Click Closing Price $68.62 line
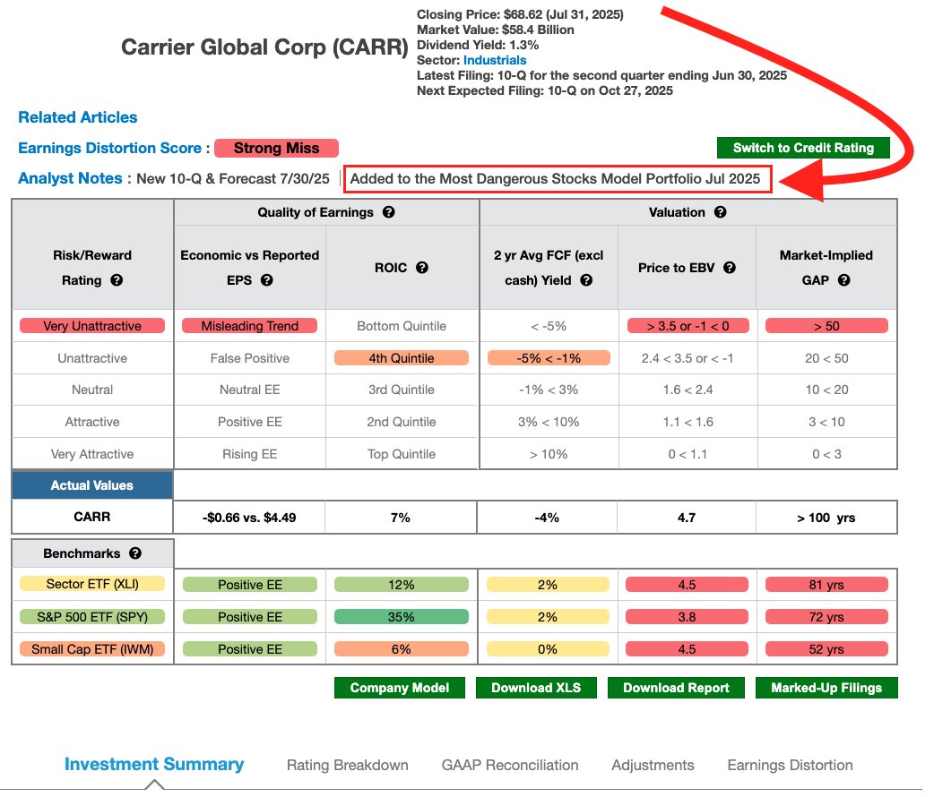The image size is (934, 797). coord(520,14)
